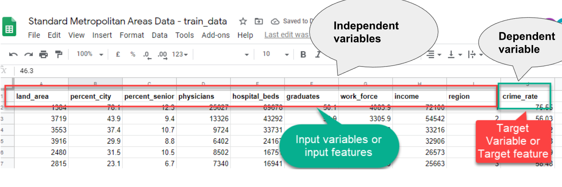Select the cell containing 33216
Image resolution: width=562 pixels, height=187 pixels.
419,130
